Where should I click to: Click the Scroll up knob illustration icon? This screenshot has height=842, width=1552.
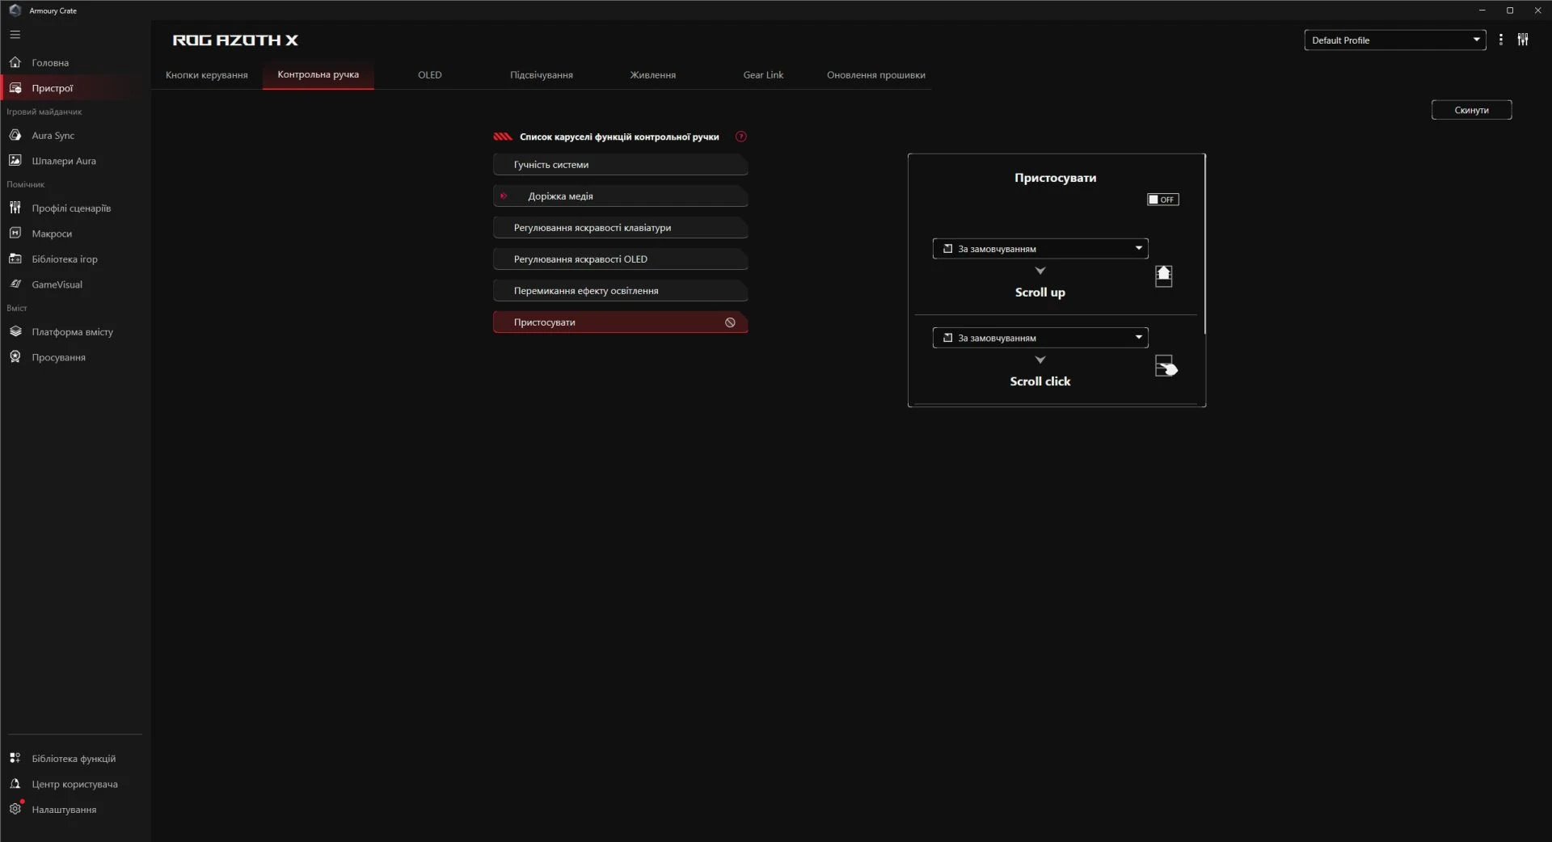click(x=1163, y=276)
